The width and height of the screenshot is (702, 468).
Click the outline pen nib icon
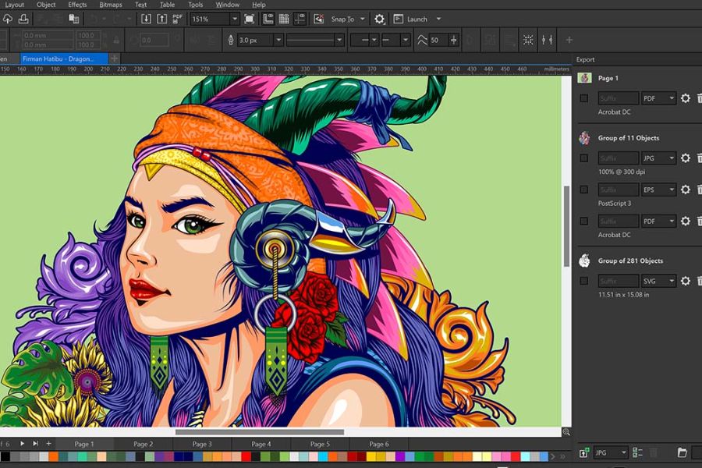(x=231, y=40)
